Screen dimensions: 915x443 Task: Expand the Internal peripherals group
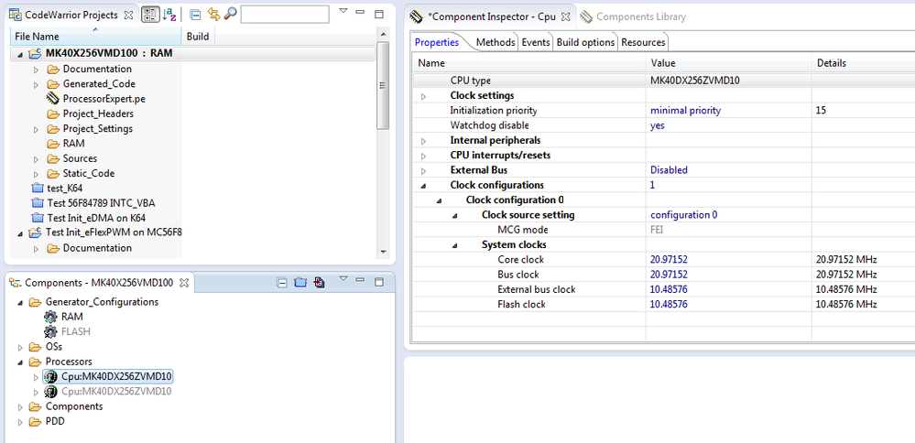(424, 141)
